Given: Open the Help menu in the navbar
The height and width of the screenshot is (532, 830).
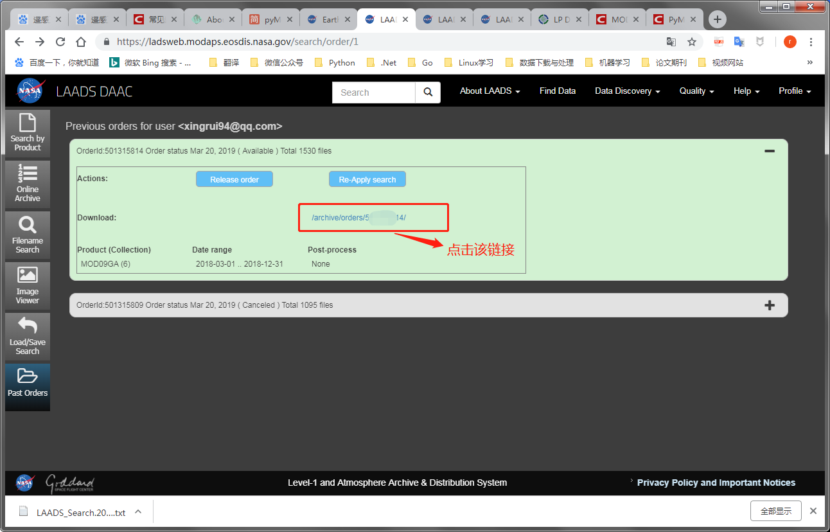Looking at the screenshot, I should coord(746,91).
